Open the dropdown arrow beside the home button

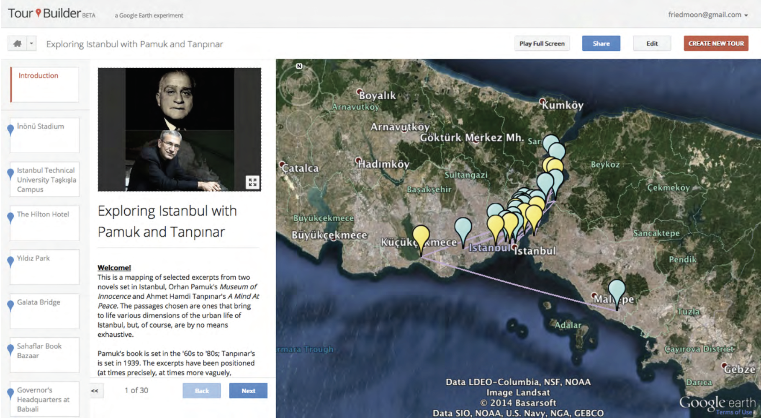pos(31,44)
